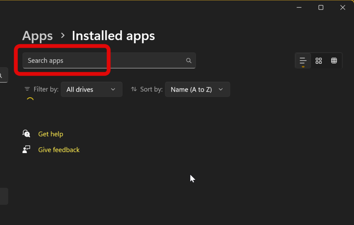The width and height of the screenshot is (354, 225).
Task: Click the filter lines icon beside Filter by
Action: pos(27,89)
